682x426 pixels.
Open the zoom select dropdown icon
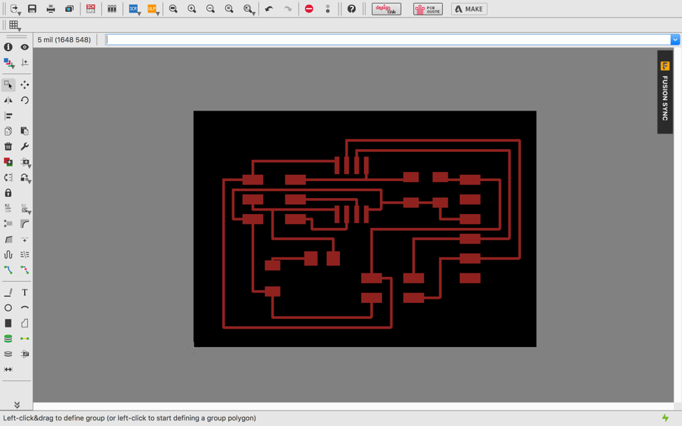click(x=249, y=9)
